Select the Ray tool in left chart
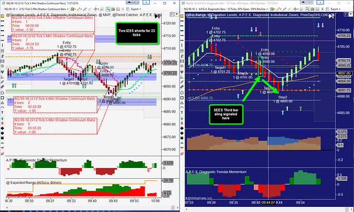The width and height of the screenshot is (354, 212). pyautogui.click(x=3, y=31)
